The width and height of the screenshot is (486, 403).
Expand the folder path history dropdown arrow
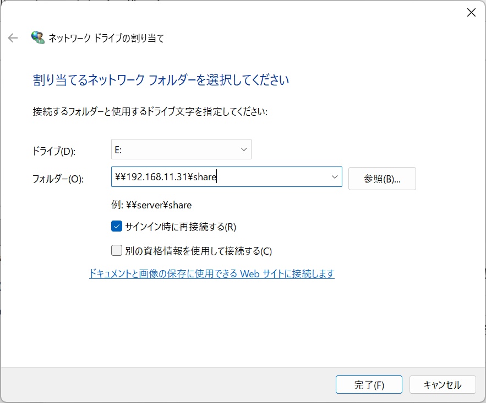tap(335, 177)
